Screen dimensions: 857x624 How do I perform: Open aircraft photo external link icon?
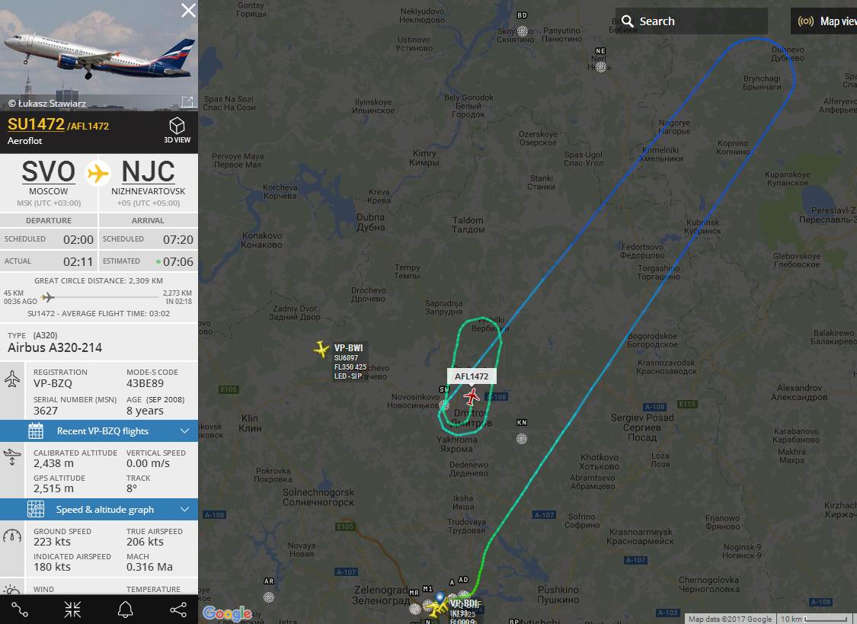[x=187, y=102]
